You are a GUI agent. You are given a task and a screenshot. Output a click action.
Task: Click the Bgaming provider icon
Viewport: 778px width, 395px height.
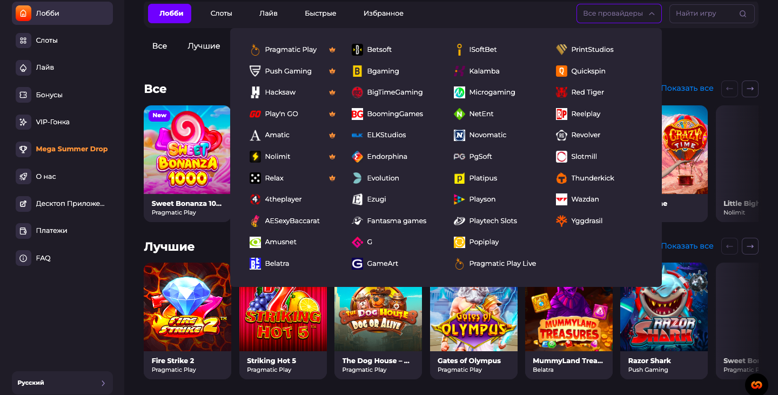(x=357, y=71)
